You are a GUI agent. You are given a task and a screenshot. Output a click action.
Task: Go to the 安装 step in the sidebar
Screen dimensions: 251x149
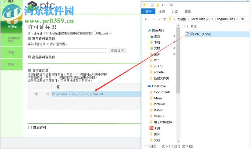point(11,52)
